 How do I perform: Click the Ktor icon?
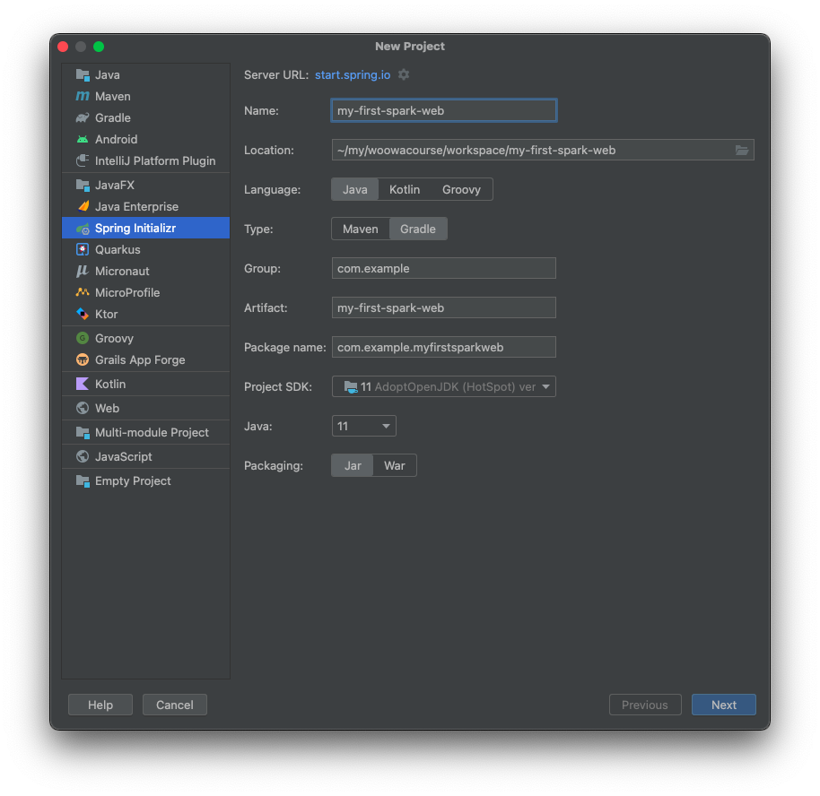(83, 314)
